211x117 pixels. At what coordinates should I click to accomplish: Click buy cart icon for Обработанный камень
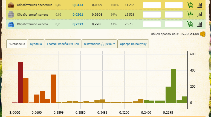(190, 15)
